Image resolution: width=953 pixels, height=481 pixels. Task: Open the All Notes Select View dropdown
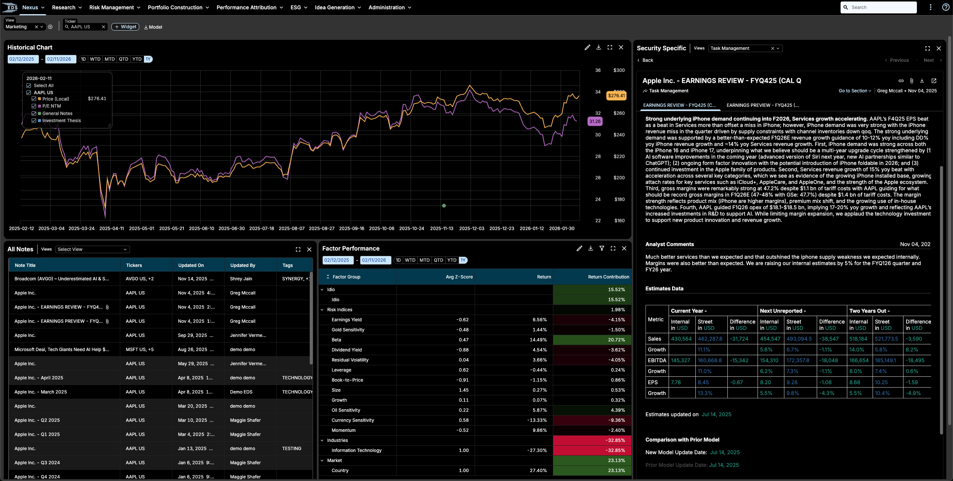point(92,249)
